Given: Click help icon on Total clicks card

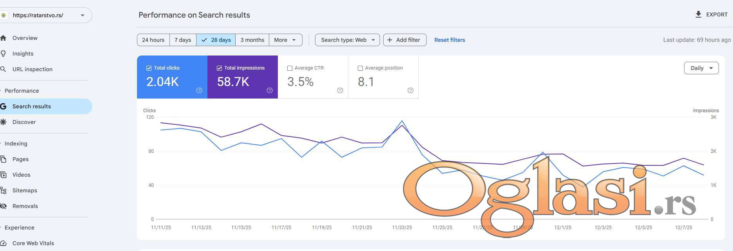Looking at the screenshot, I should tap(199, 90).
